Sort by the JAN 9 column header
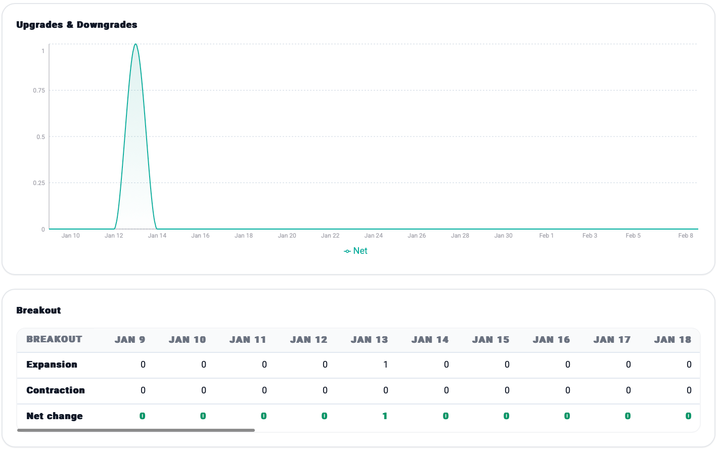720x451 pixels. pyautogui.click(x=130, y=340)
